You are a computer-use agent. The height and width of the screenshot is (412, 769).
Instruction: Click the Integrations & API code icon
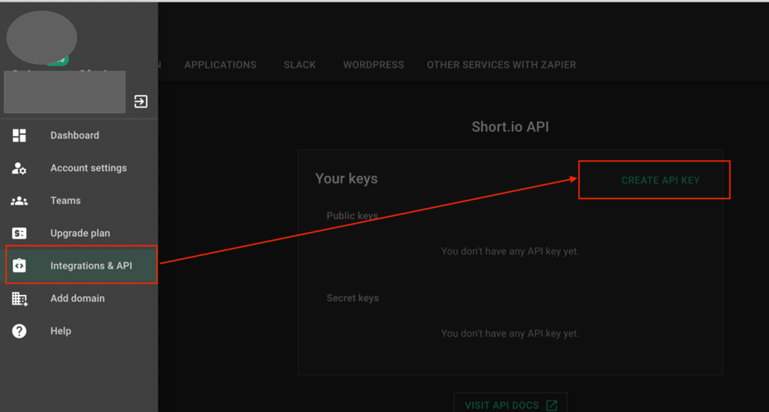[x=20, y=266]
